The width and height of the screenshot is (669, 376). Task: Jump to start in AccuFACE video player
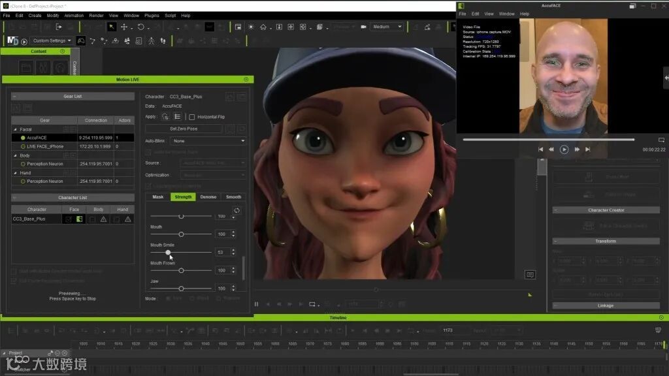540,149
